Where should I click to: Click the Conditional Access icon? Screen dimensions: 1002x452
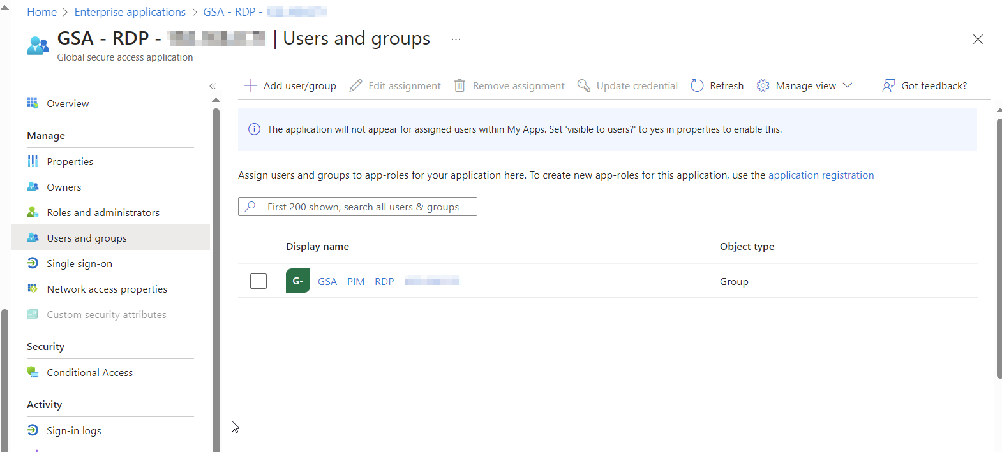(33, 372)
